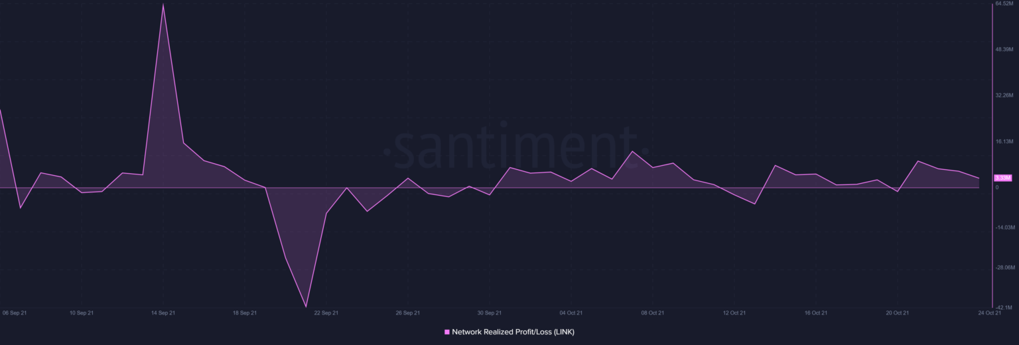Click the 24 Oct 21 date label
This screenshot has height=345, width=1019.
pos(988,312)
